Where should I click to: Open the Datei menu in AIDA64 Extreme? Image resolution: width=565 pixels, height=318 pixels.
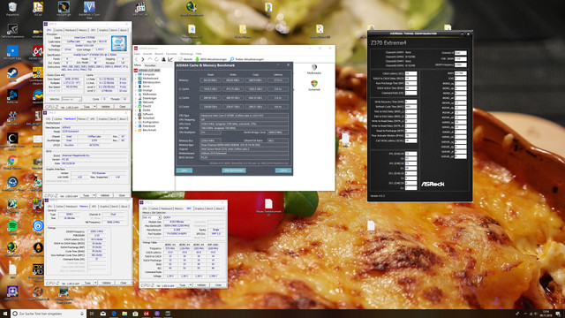[137, 54]
